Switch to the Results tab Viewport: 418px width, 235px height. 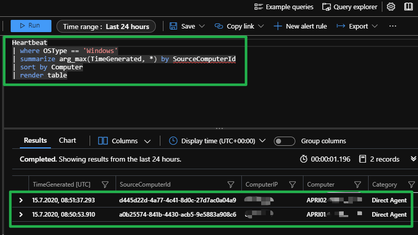pos(35,141)
